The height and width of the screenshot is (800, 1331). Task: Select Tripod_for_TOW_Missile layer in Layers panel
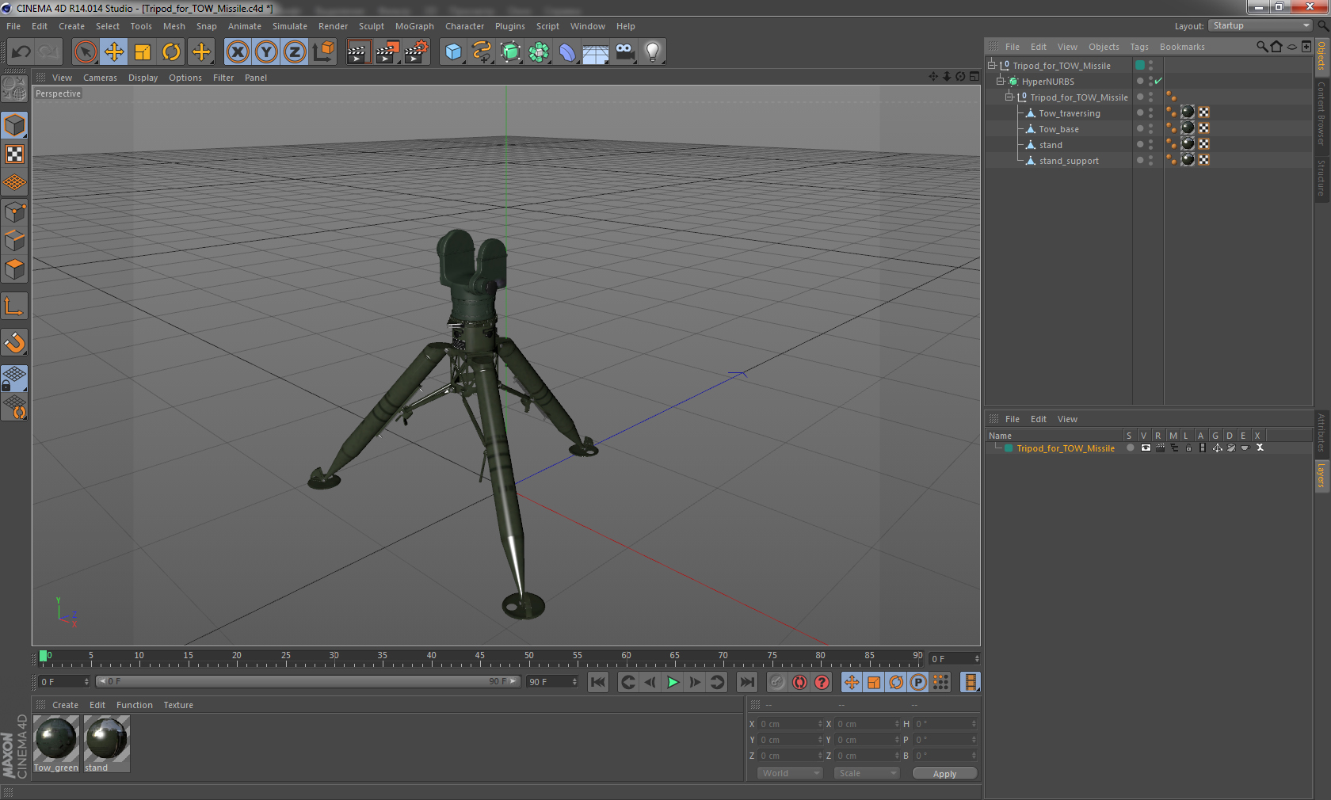(1066, 448)
